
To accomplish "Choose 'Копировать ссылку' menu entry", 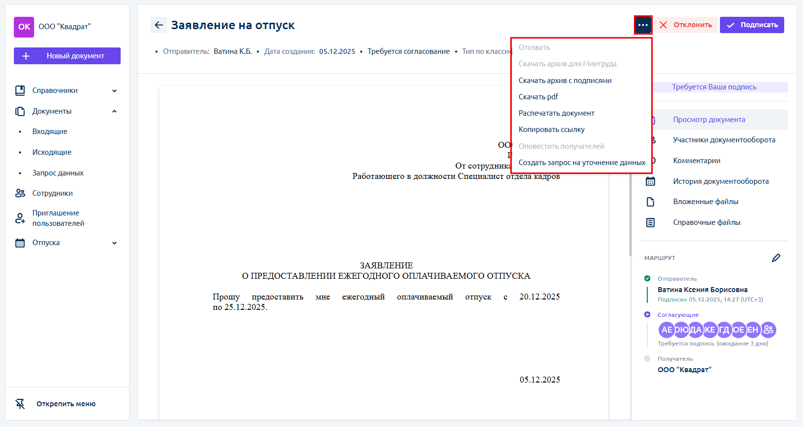I will [551, 129].
